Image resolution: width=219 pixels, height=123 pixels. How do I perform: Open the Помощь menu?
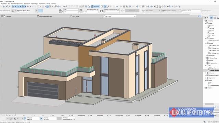click(54, 4)
